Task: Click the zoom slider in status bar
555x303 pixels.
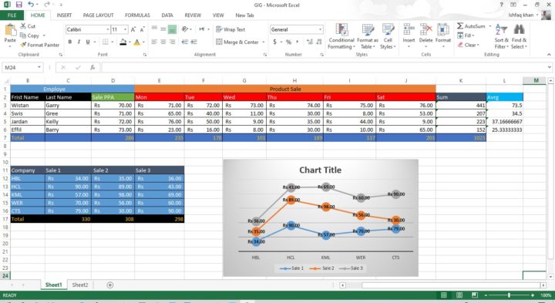Action: 509,295
